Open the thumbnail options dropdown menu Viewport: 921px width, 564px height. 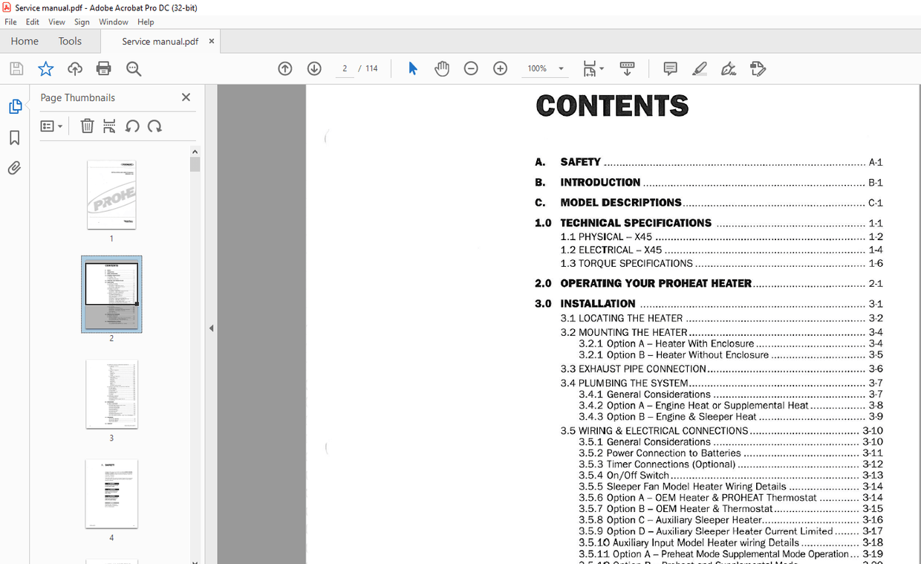(x=52, y=126)
